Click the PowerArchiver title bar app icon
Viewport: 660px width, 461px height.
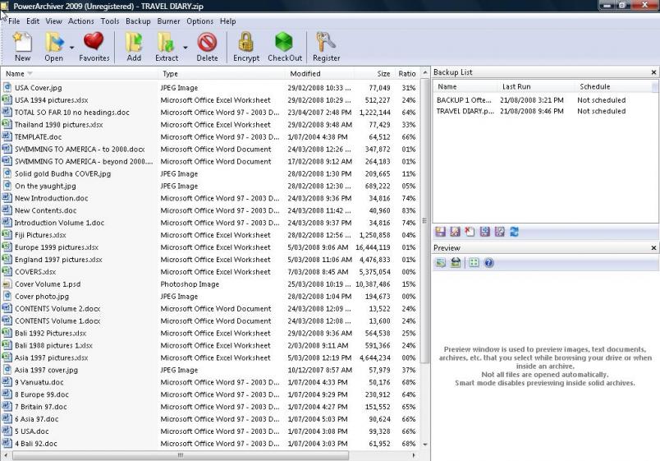(x=4, y=6)
